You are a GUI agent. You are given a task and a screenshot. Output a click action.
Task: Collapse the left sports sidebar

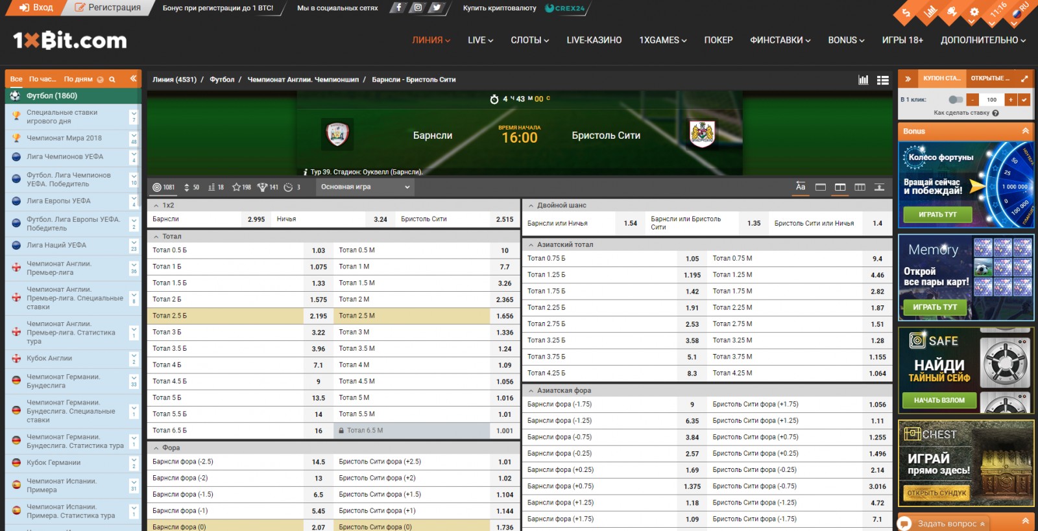click(x=133, y=78)
